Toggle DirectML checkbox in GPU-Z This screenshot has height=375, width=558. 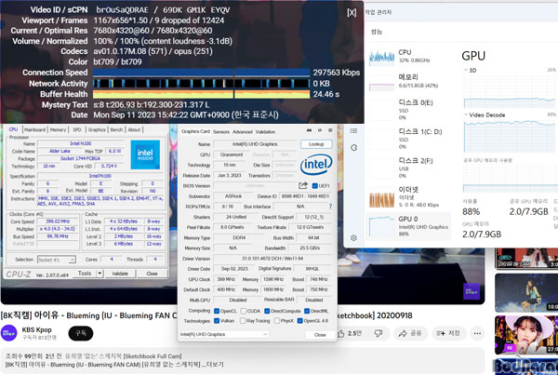pos(307,311)
